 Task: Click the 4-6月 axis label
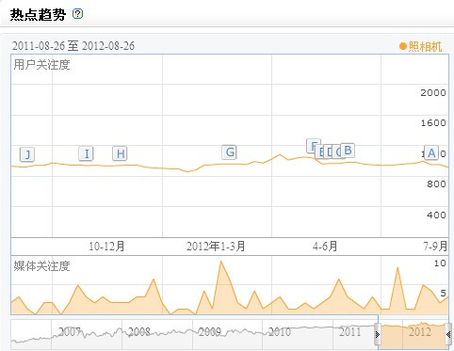click(325, 247)
